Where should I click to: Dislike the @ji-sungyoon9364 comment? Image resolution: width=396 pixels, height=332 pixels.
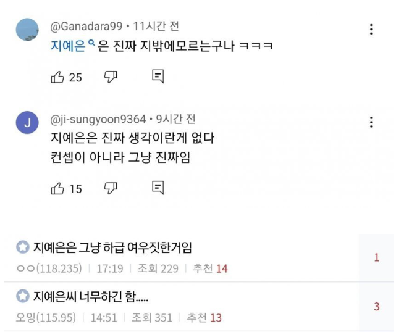111,188
